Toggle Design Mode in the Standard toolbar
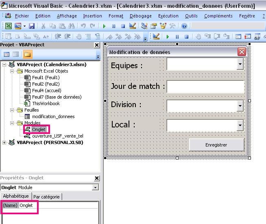The width and height of the screenshot is (266, 224). [133, 26]
